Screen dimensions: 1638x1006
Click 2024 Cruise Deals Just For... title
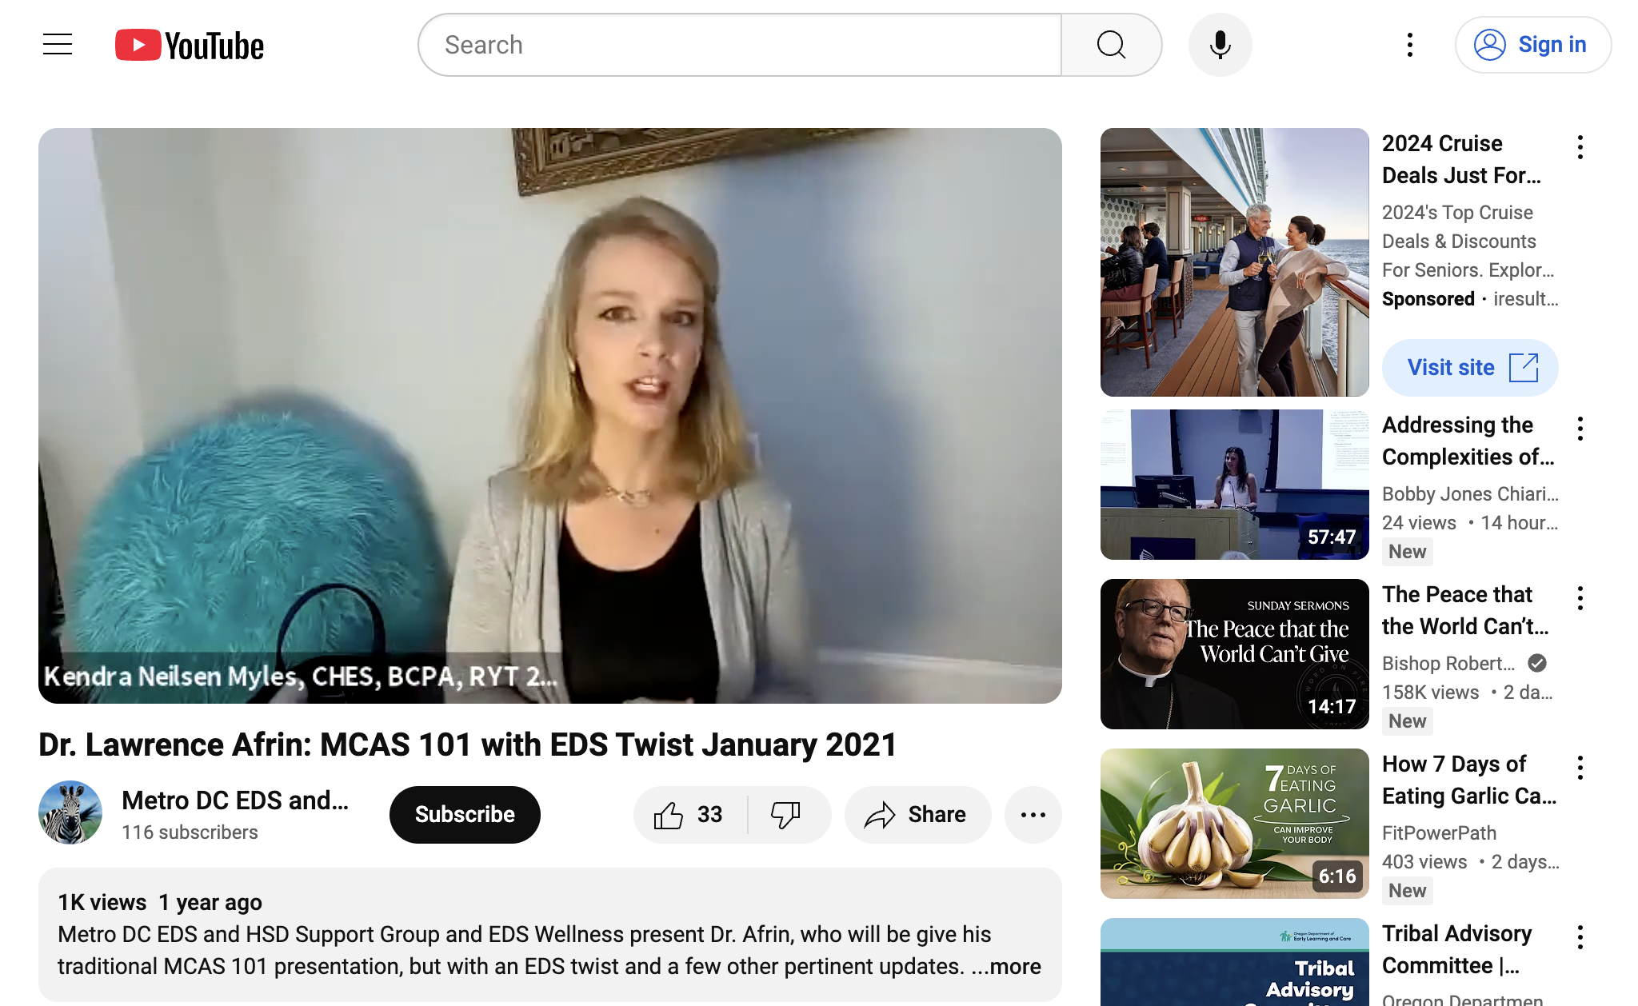click(x=1461, y=159)
